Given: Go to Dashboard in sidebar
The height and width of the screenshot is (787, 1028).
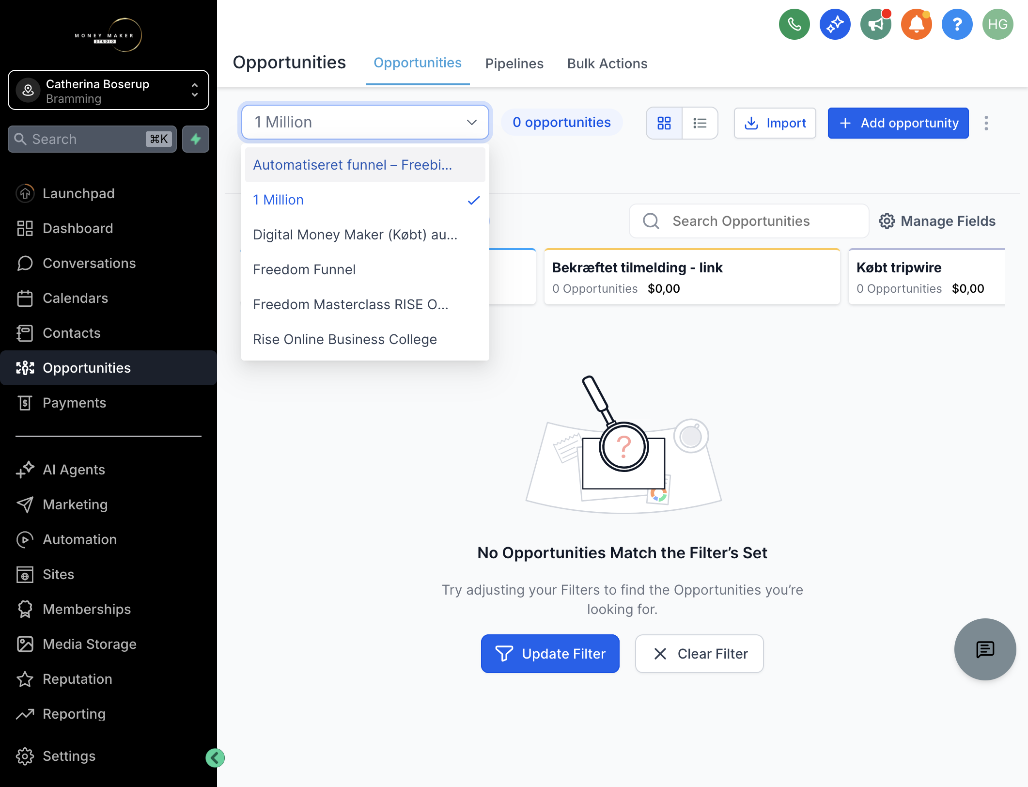Looking at the screenshot, I should pyautogui.click(x=109, y=228).
